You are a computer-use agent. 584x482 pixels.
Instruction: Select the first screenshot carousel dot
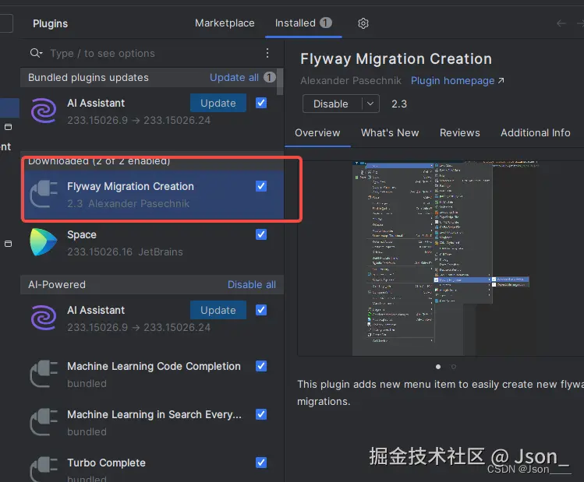click(438, 367)
